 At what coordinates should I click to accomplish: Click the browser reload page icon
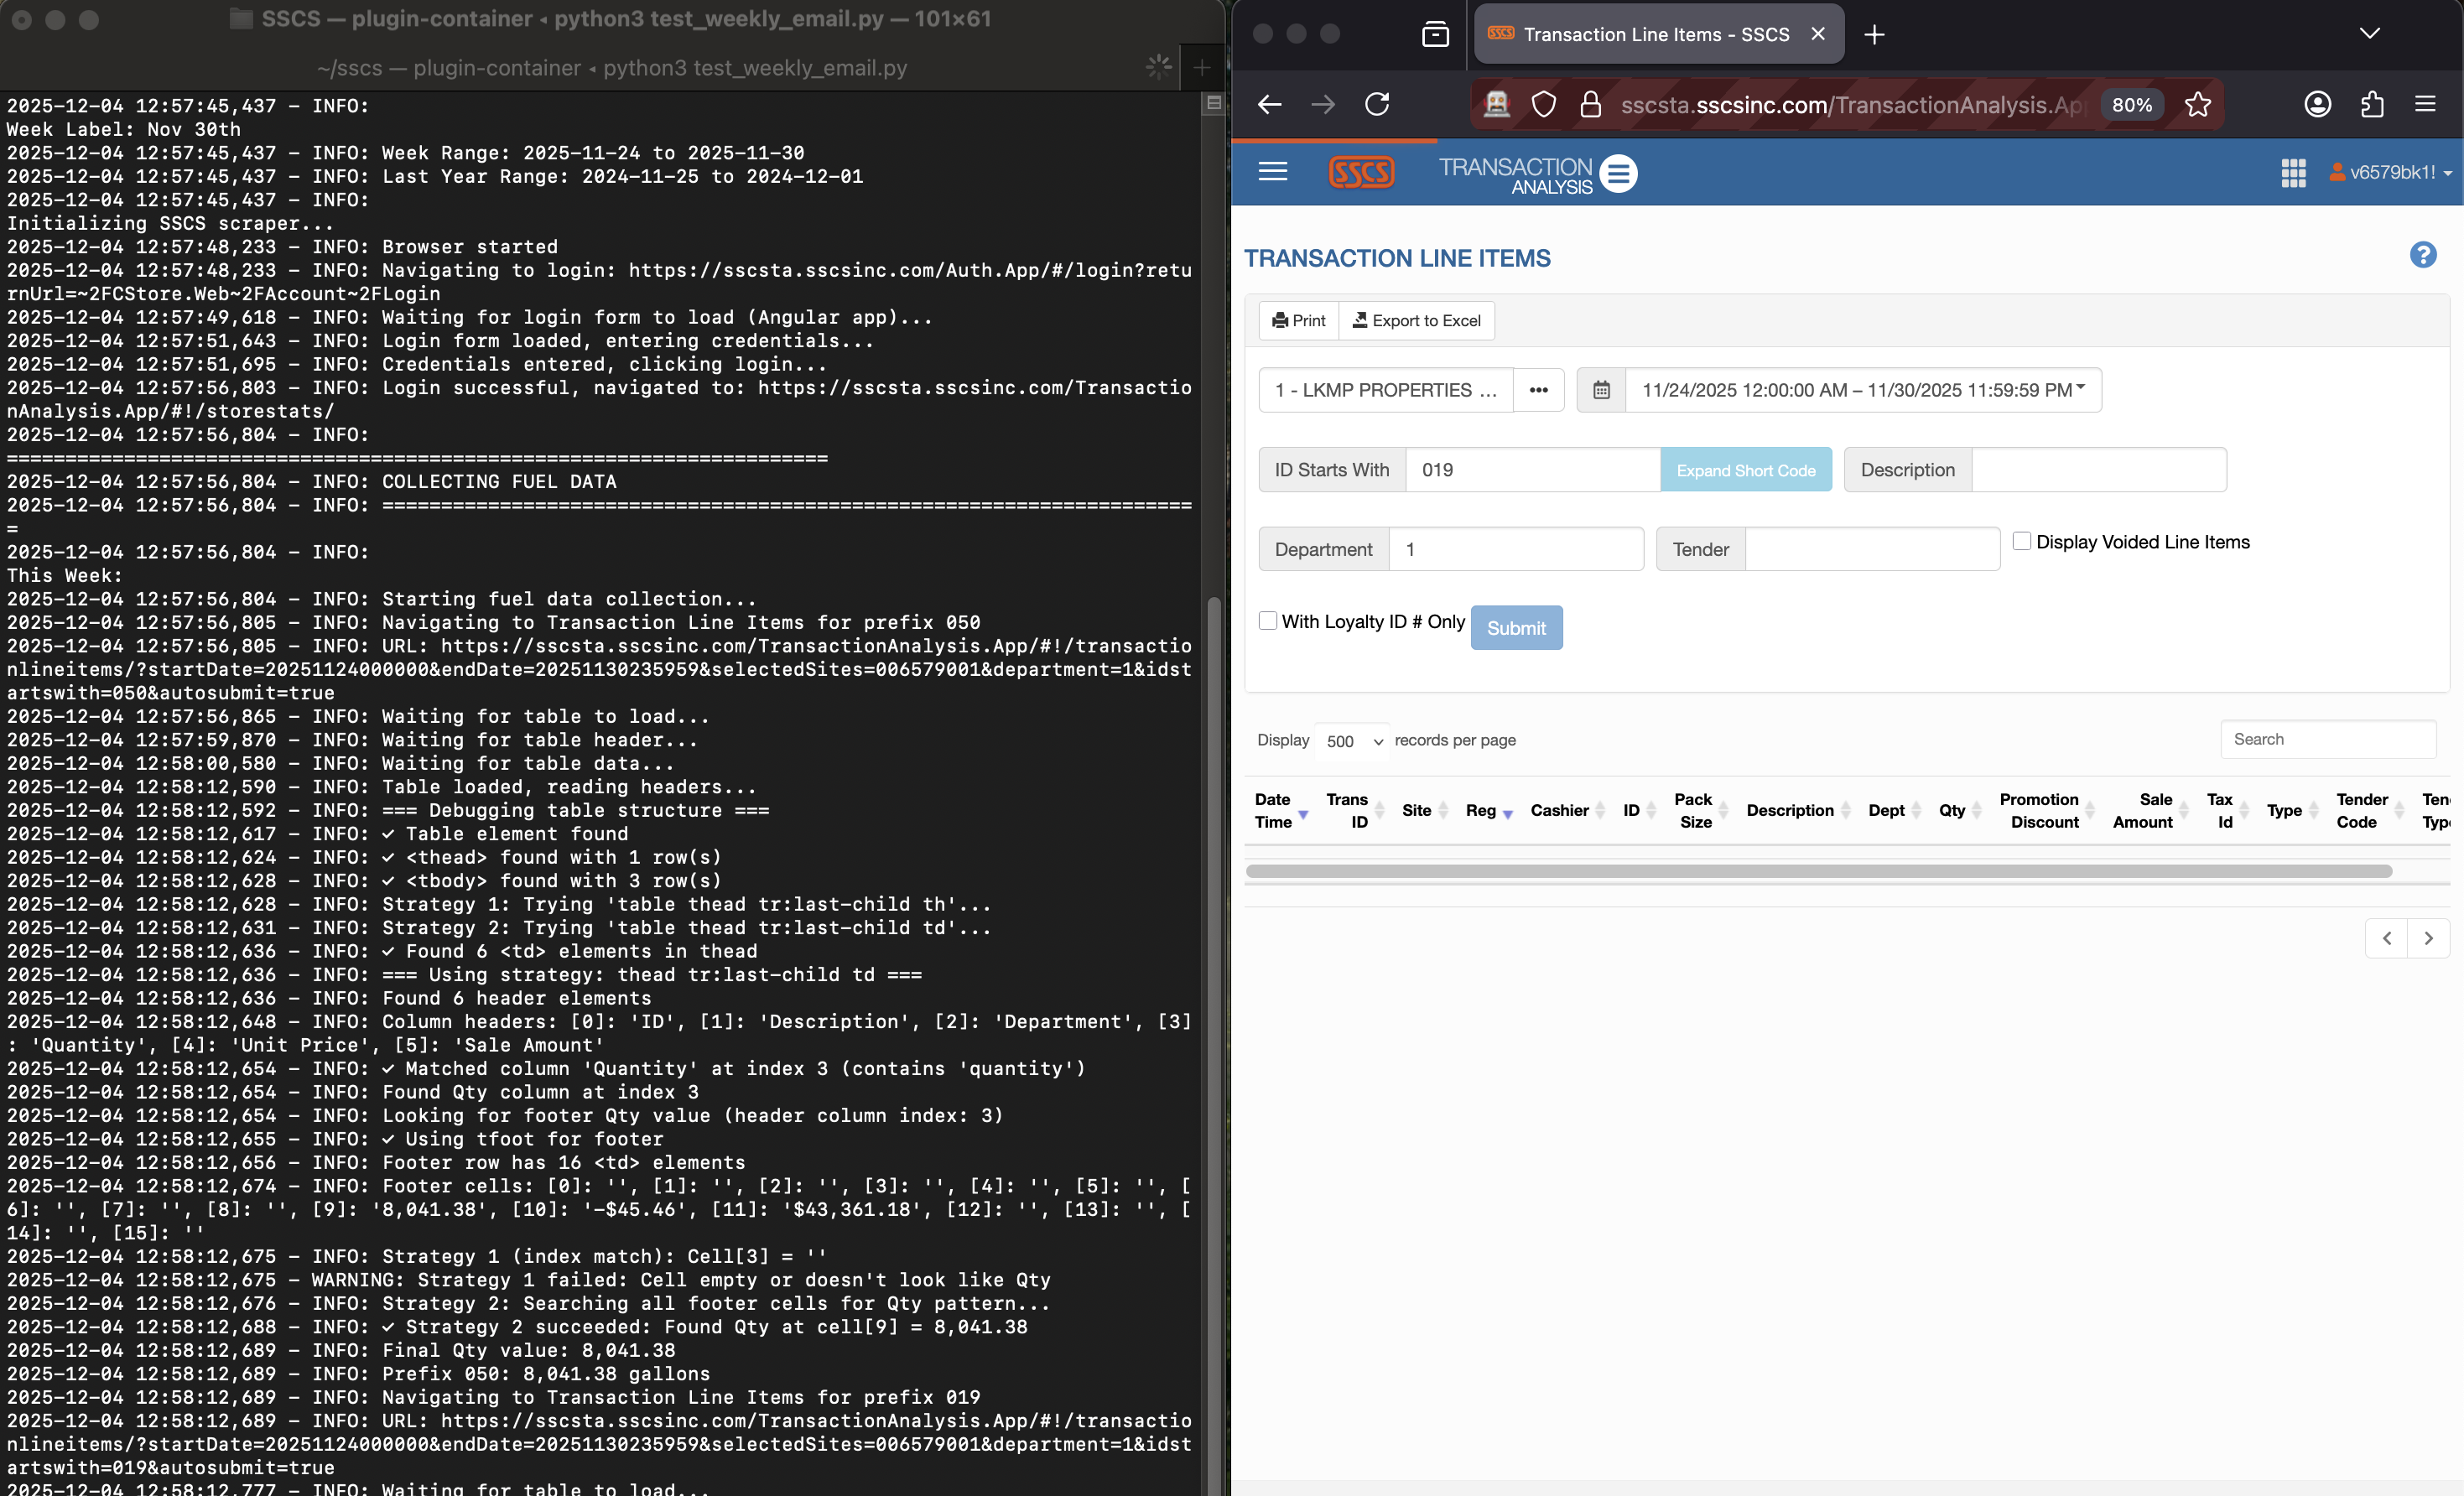tap(1377, 104)
